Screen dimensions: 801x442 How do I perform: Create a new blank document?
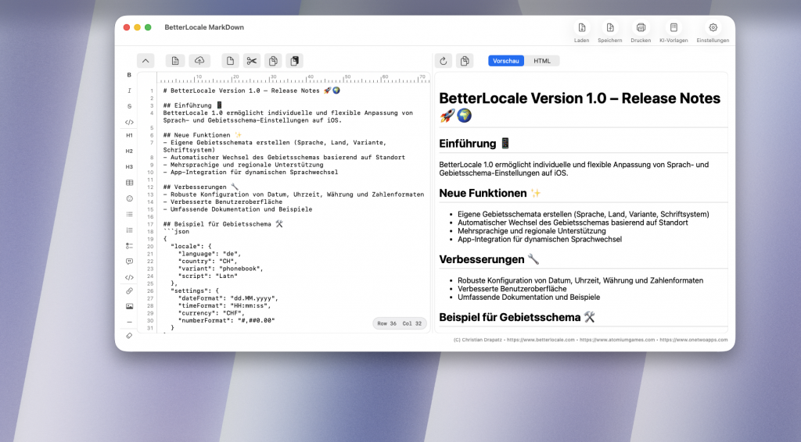coord(231,61)
